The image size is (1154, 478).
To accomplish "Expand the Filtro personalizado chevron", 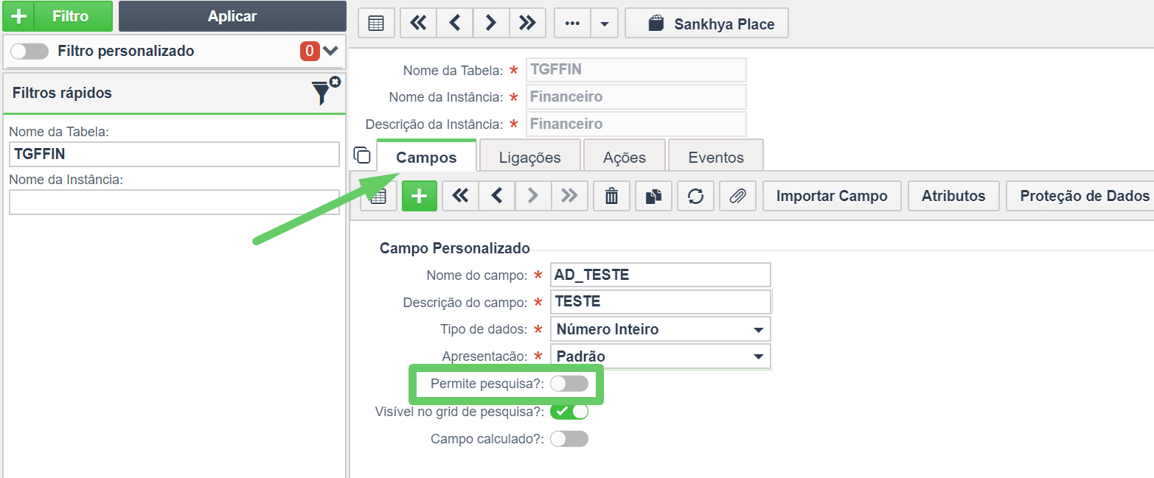I will pos(330,51).
